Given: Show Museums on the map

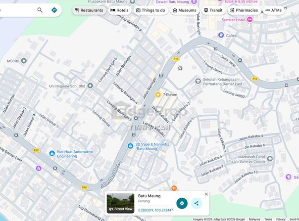Looking at the screenshot, I should tap(185, 10).
